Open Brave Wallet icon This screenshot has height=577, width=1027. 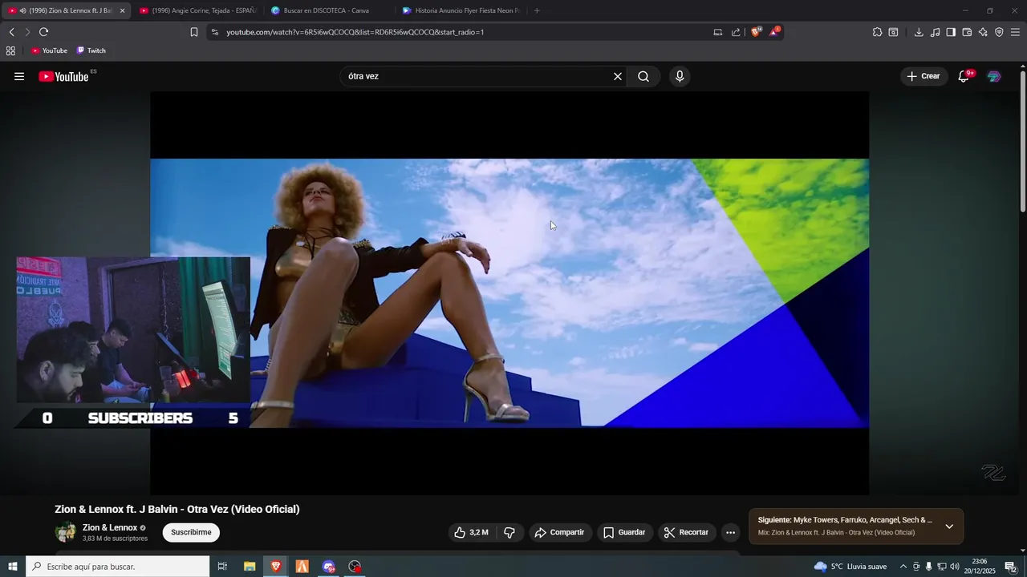click(x=967, y=32)
